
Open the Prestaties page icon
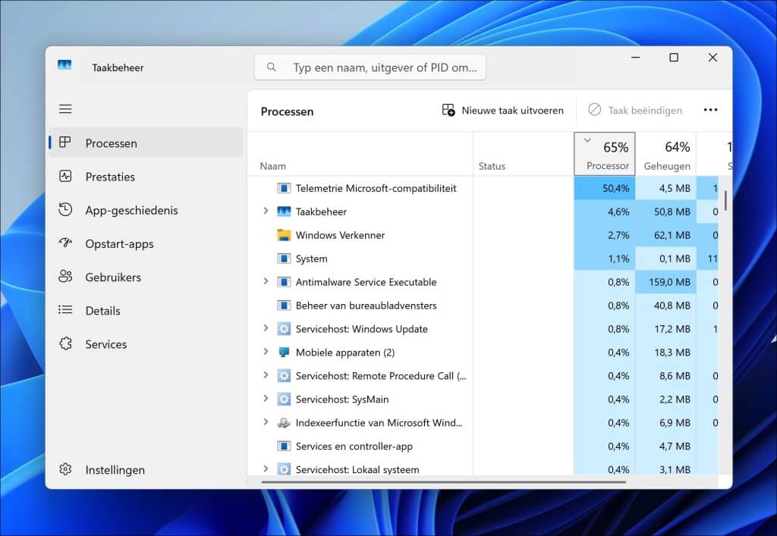[x=65, y=177]
